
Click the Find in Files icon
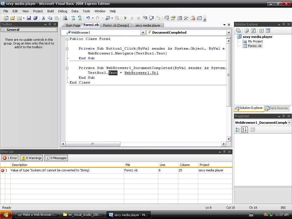click(x=65, y=18)
